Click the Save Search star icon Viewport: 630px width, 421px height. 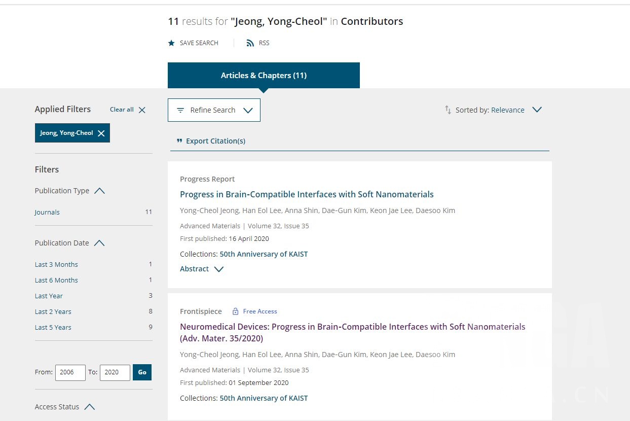tap(171, 43)
